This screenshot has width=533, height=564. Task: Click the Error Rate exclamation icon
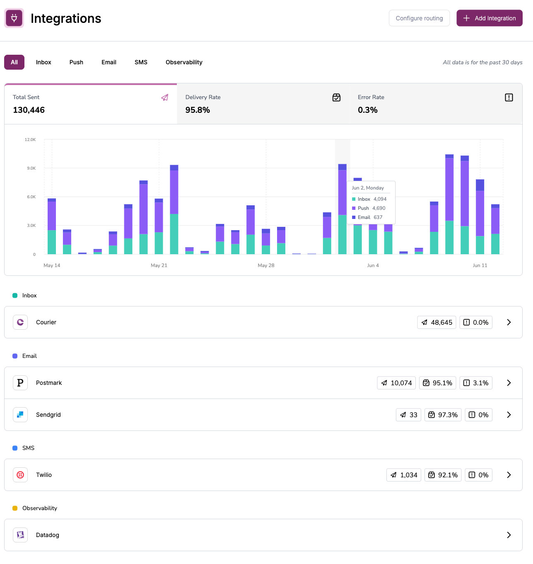click(509, 97)
